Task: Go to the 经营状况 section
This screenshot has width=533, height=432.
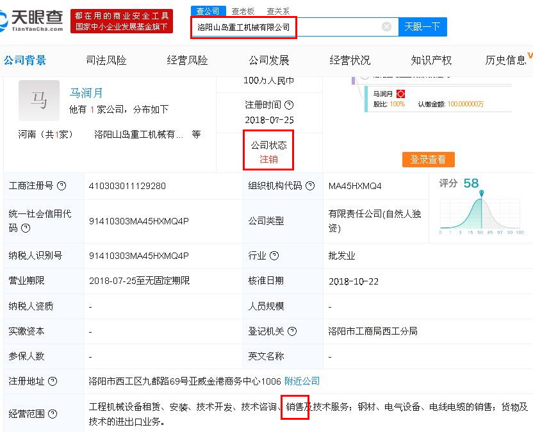Action: [350, 60]
